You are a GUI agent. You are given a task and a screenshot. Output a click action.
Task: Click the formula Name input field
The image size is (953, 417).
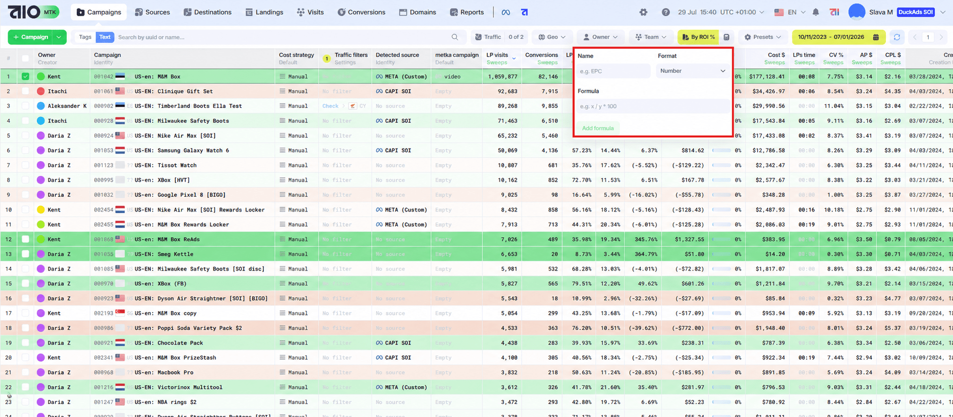(614, 71)
